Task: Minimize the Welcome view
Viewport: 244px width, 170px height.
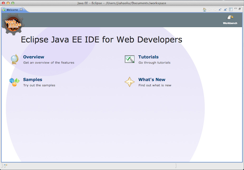Action: 236,8
